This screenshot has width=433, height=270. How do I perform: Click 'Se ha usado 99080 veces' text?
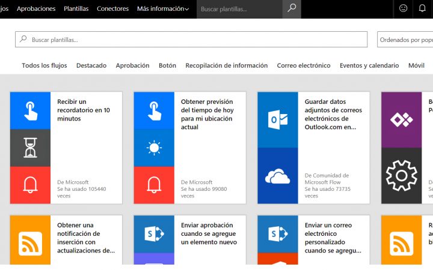pos(204,193)
